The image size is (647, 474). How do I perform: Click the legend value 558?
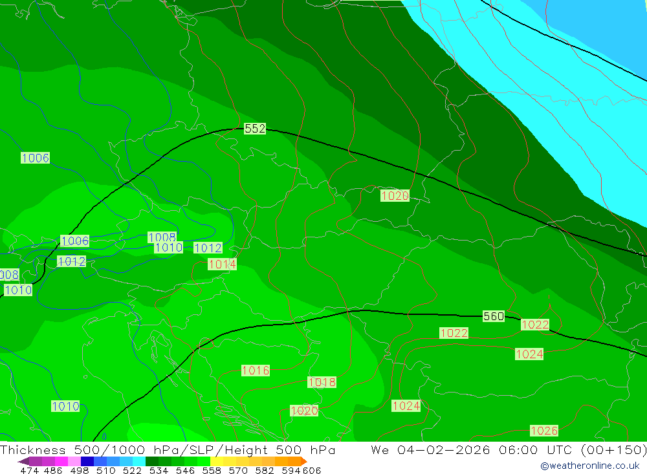[212, 471]
